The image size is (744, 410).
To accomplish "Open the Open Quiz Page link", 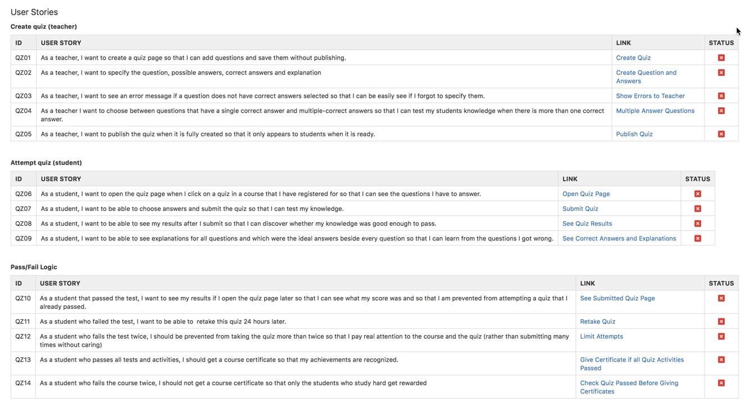I will pos(586,193).
